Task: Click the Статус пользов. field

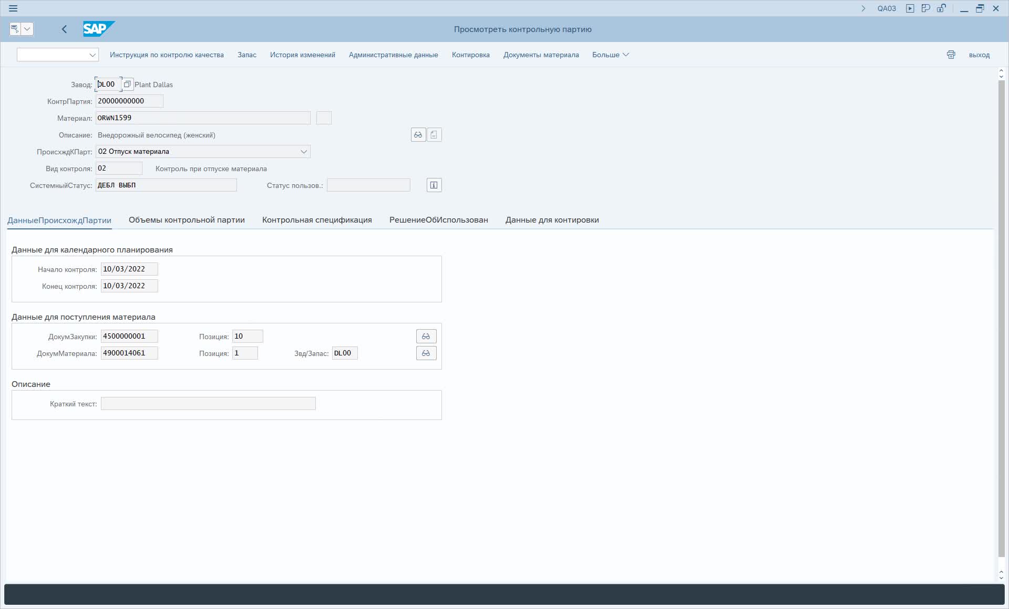Action: click(368, 185)
